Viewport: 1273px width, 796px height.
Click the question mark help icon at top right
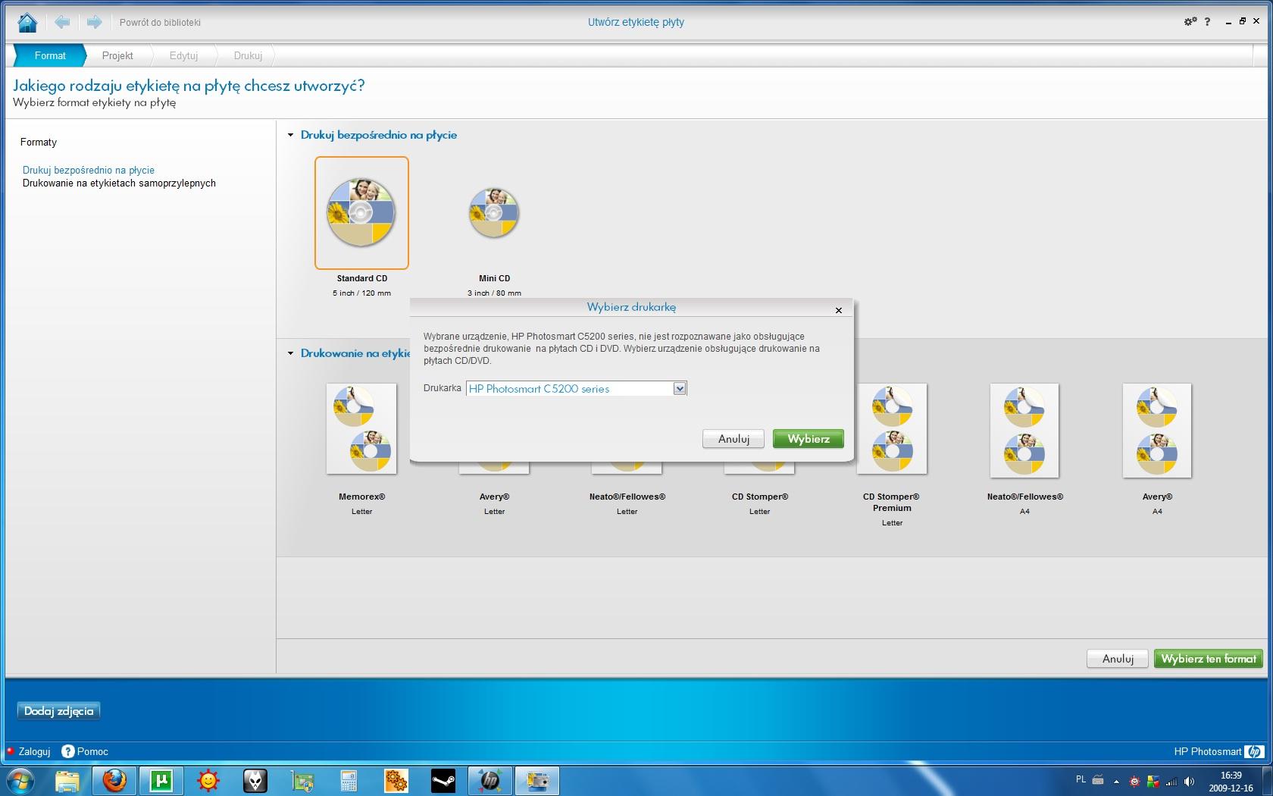[x=1208, y=22]
